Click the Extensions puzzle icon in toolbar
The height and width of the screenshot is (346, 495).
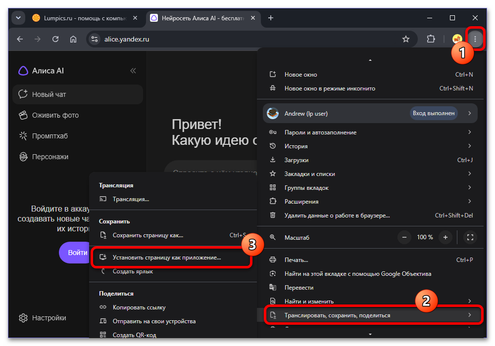(x=431, y=39)
